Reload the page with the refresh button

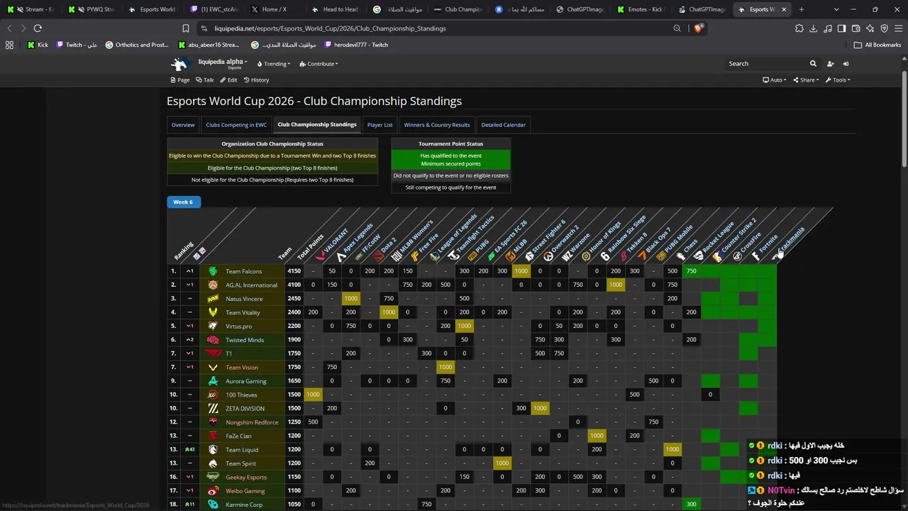38,28
